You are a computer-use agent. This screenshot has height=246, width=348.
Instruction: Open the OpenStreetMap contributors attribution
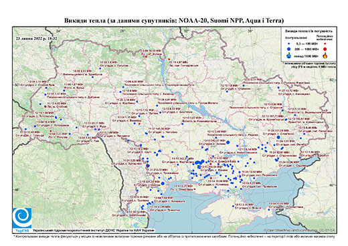[300, 230]
